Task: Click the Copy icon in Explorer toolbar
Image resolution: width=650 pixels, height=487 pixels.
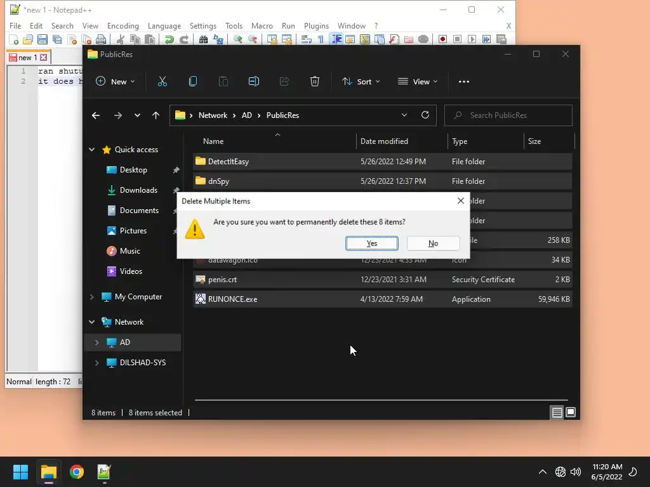Action: pyautogui.click(x=193, y=82)
